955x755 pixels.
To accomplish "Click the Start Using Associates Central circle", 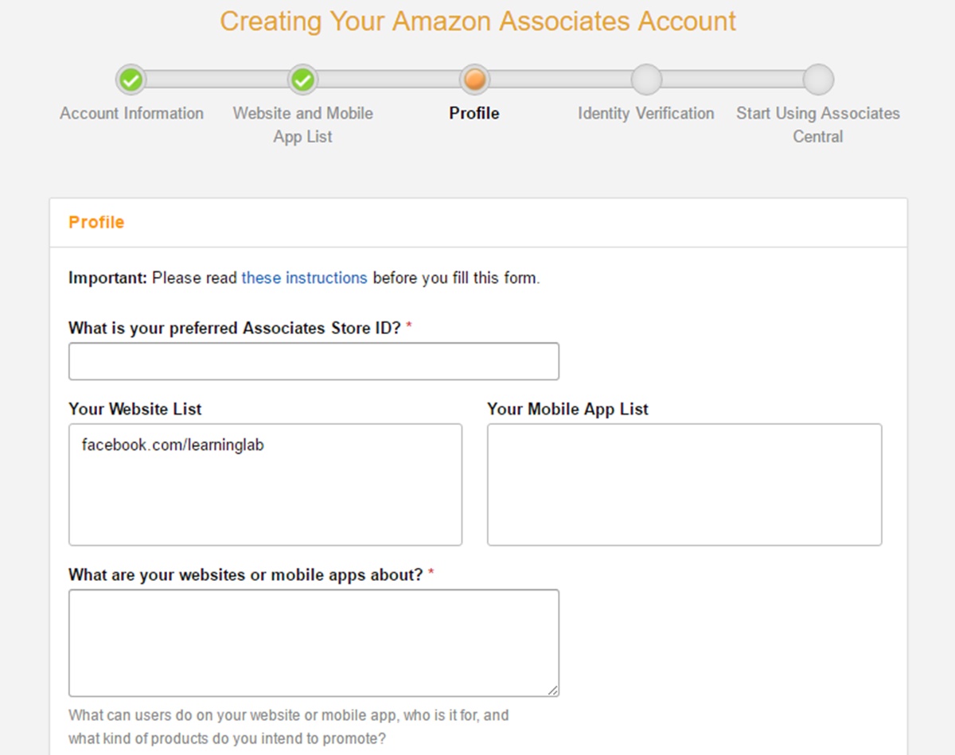I will [x=818, y=80].
